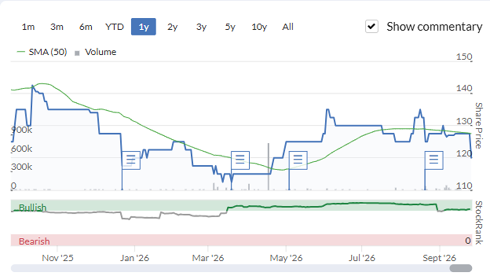Screen dimensions: 490x276
Task: Click the 150 price axis value
Action: coord(464,57)
